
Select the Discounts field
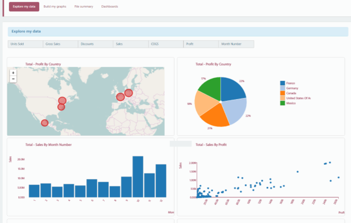pos(96,44)
